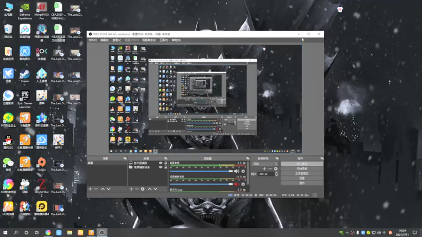Select the scene (场景) list item
The width and height of the screenshot is (422, 237).
coord(107,163)
